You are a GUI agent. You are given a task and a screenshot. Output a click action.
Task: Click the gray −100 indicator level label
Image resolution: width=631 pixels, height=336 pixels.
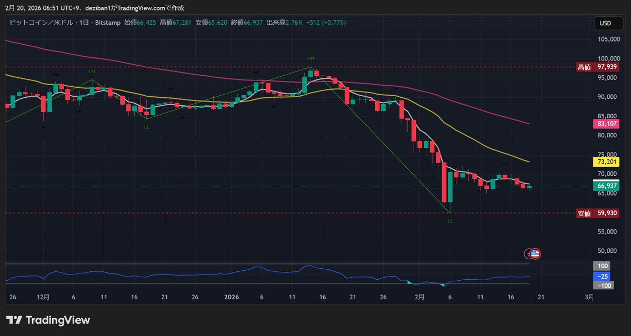point(604,286)
